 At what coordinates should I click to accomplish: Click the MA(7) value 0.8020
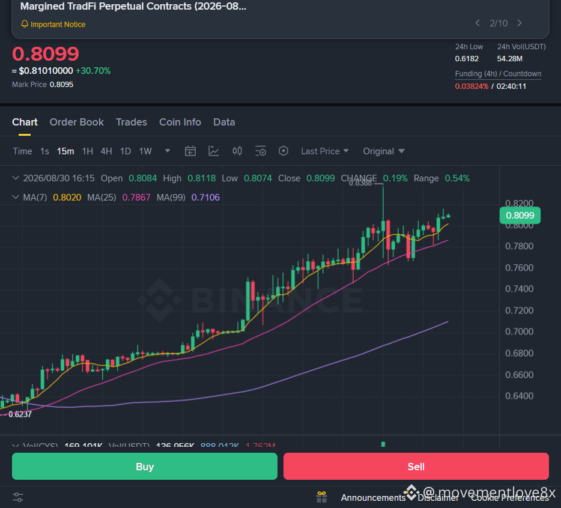point(67,198)
